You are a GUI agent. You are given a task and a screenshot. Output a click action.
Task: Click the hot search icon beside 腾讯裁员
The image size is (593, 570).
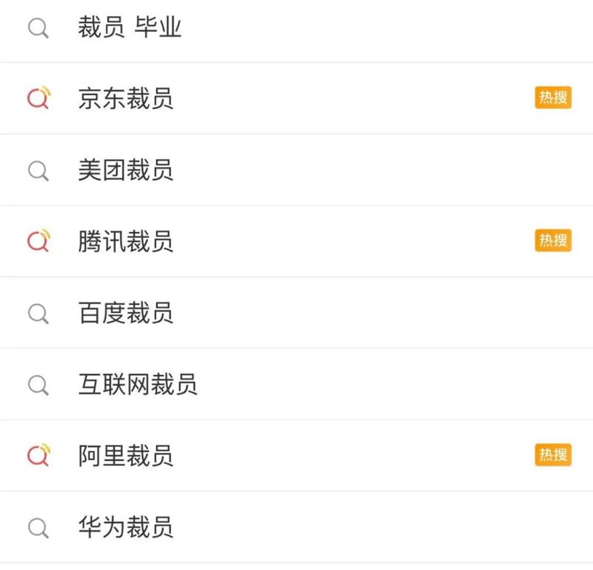click(x=38, y=242)
